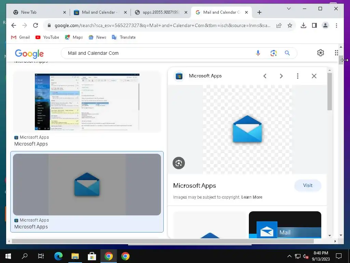Open taskbar clock and date
The image size is (350, 263).
pyautogui.click(x=321, y=256)
